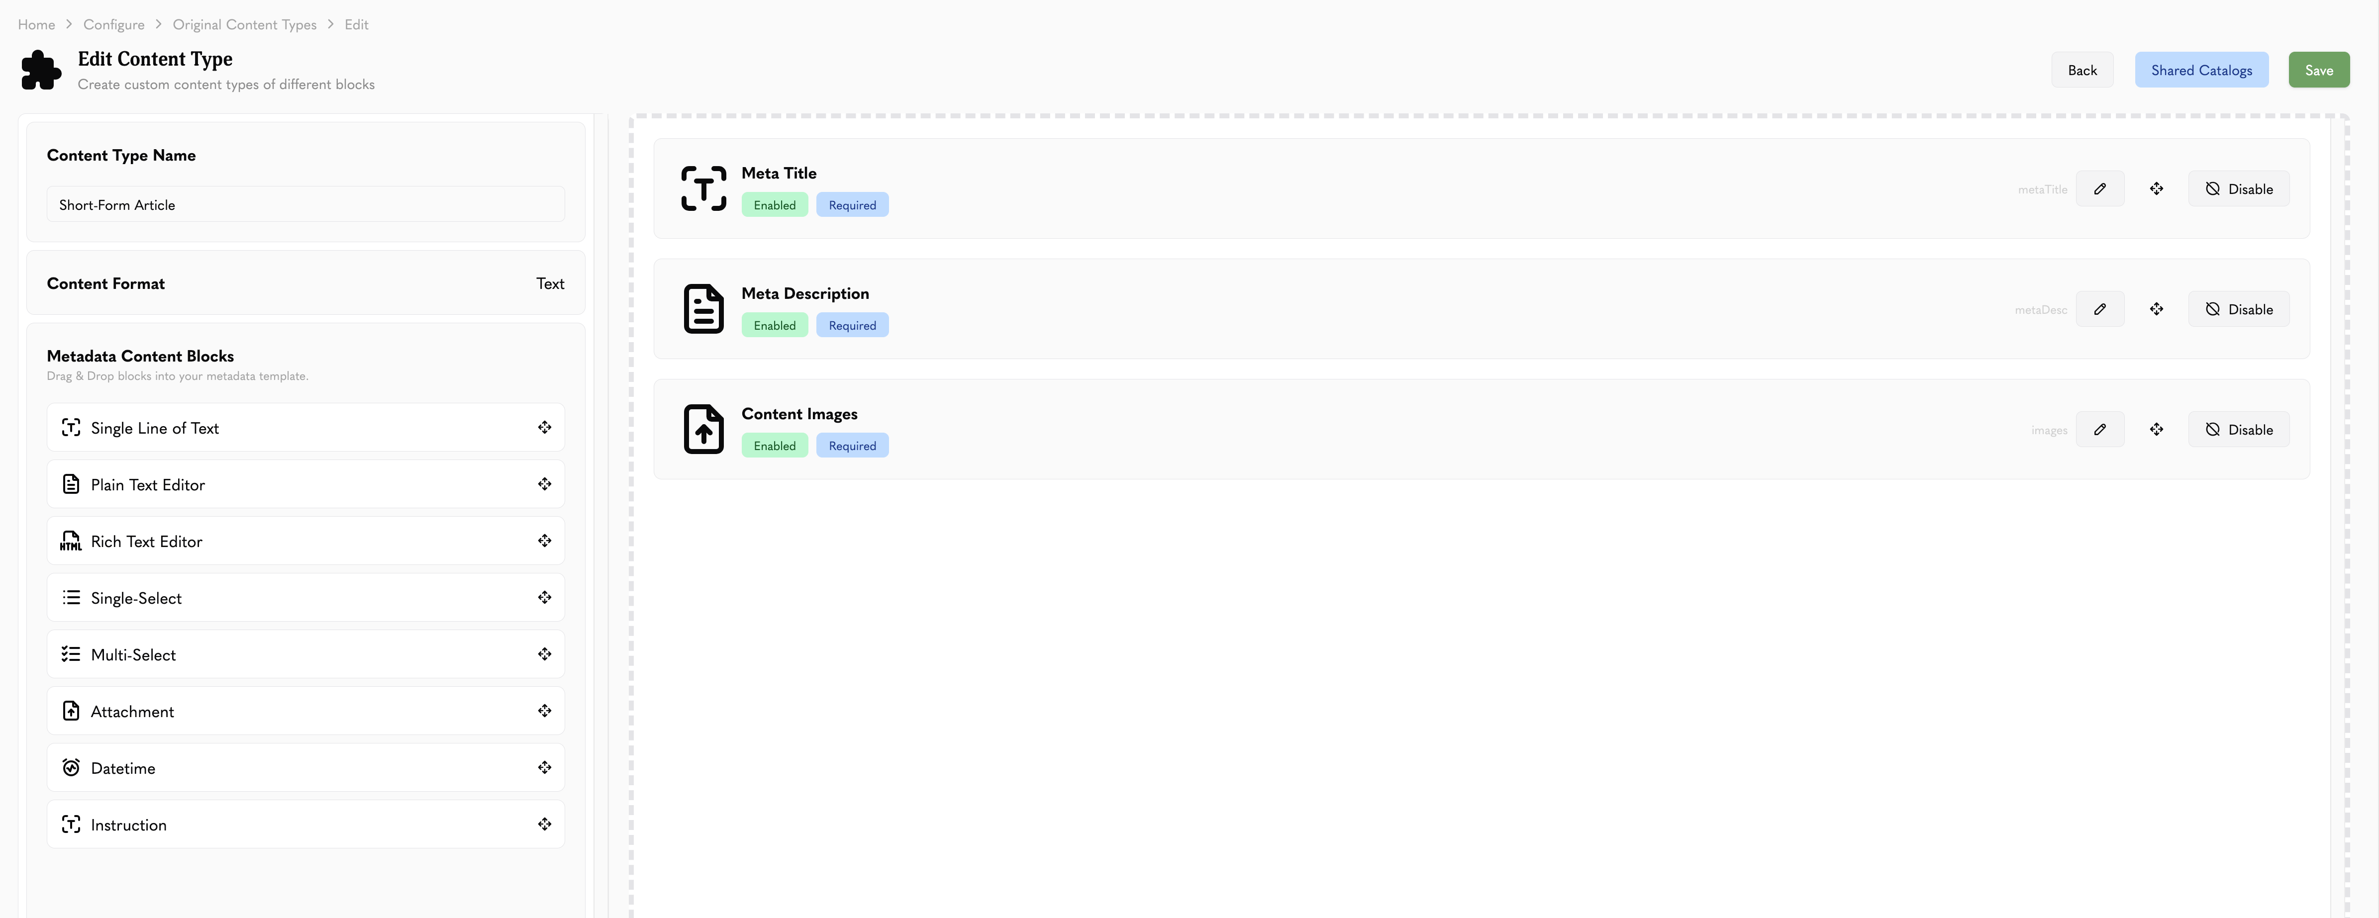Edit the Meta Description block with pencil icon
The height and width of the screenshot is (918, 2379).
pos(2100,309)
